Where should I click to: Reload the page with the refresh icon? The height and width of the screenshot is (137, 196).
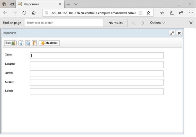[24, 13]
